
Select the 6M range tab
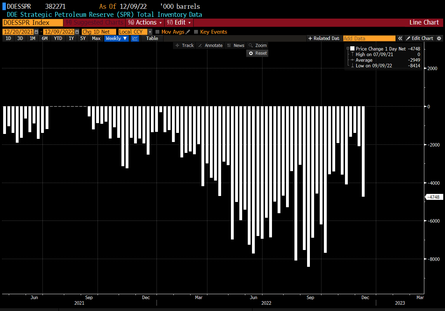tap(45, 38)
